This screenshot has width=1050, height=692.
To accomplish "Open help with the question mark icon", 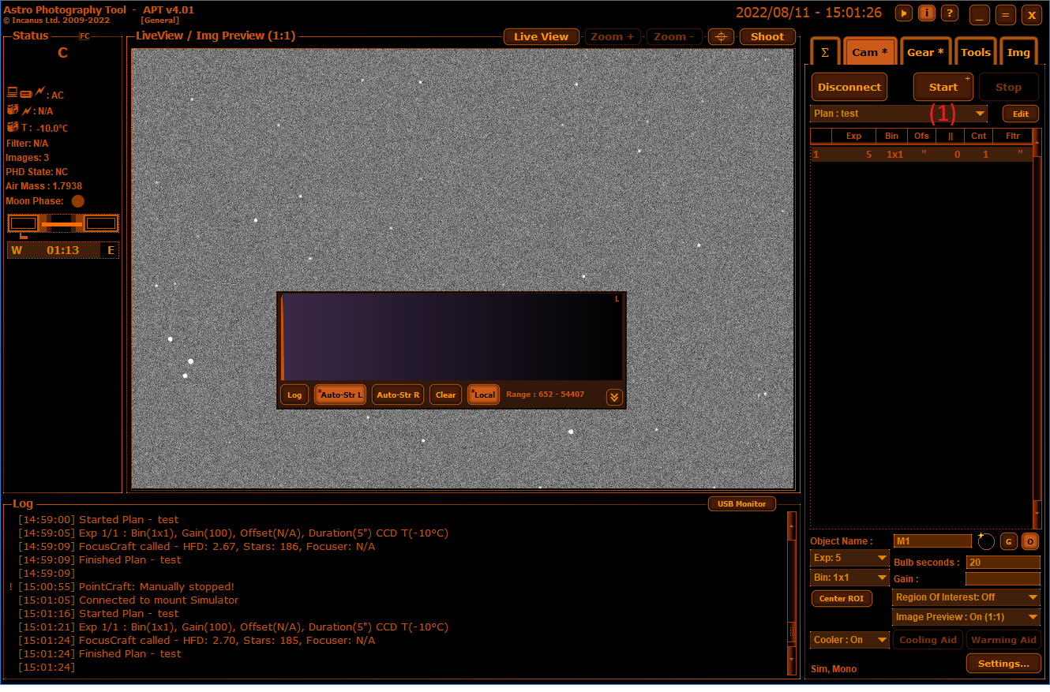I will (950, 13).
